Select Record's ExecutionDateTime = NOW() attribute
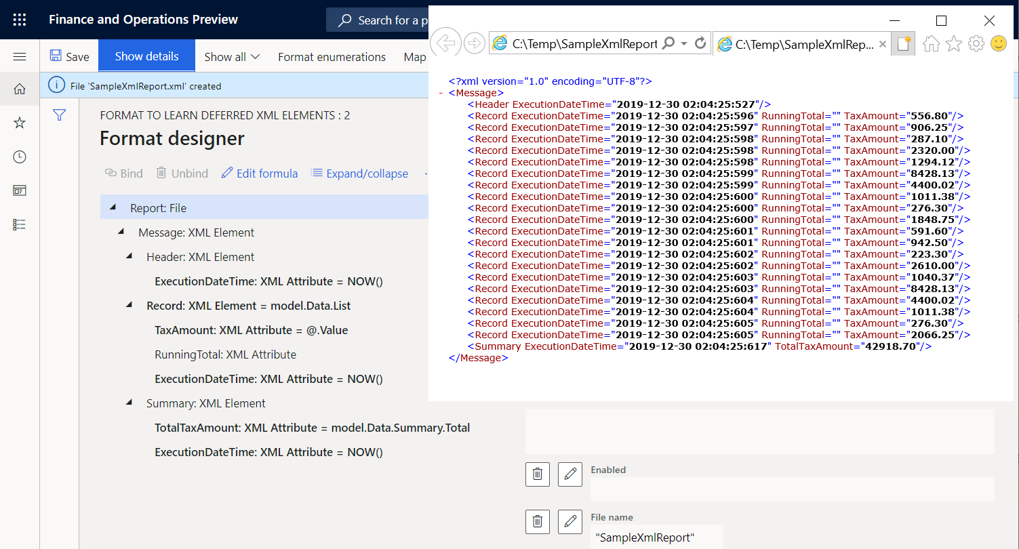This screenshot has height=549, width=1019. coord(268,379)
